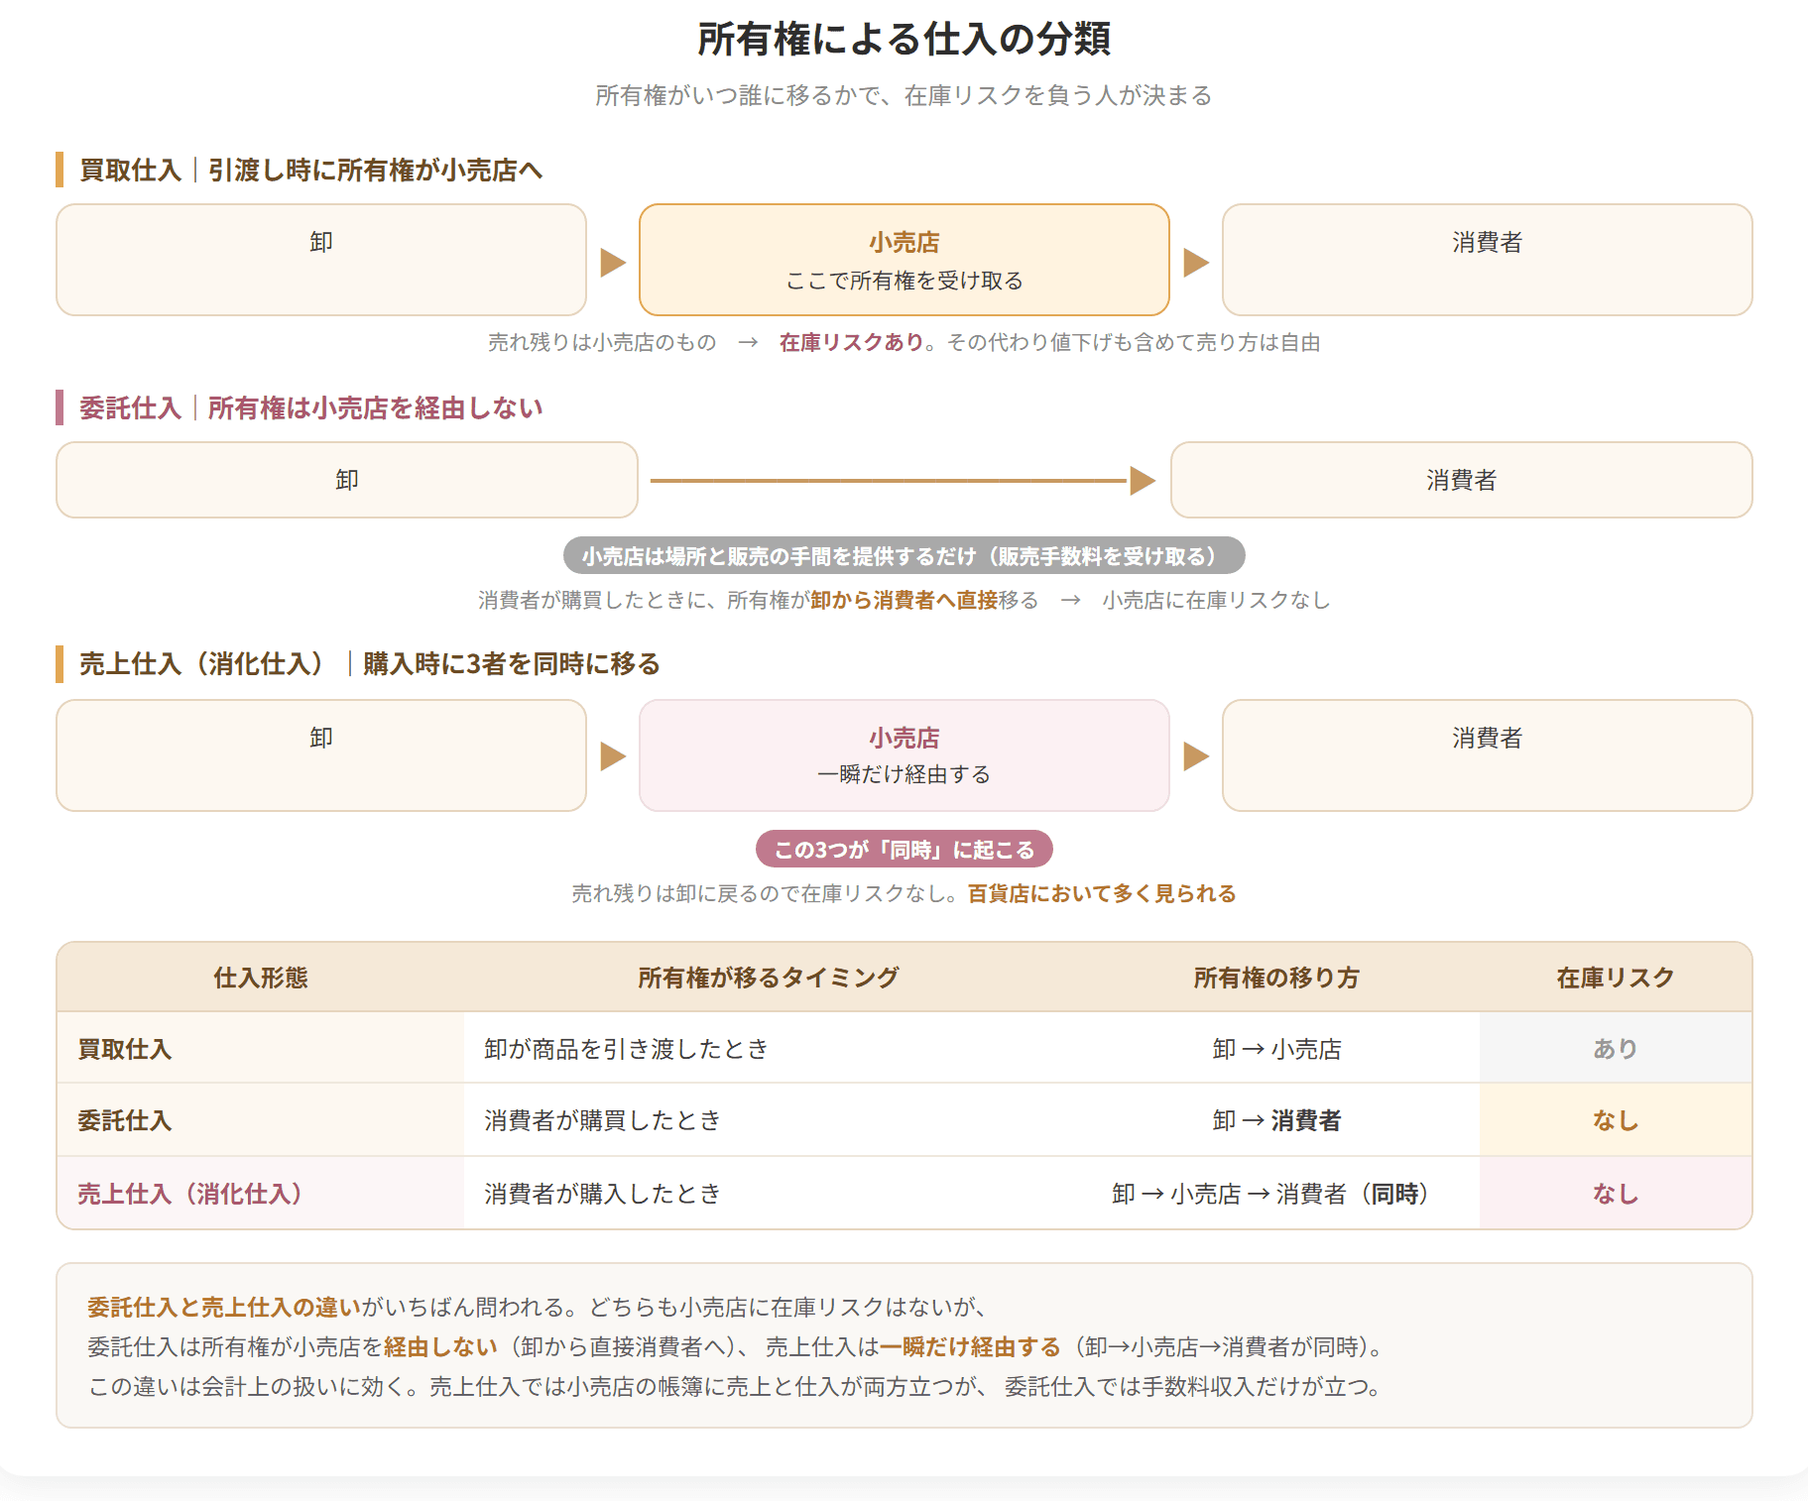The height and width of the screenshot is (1501, 1808).
Task: Click the table header 所有権が移るタイミング
Action: (x=768, y=978)
